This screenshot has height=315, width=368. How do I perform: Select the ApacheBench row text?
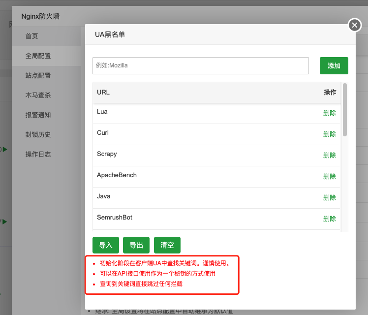(117, 175)
